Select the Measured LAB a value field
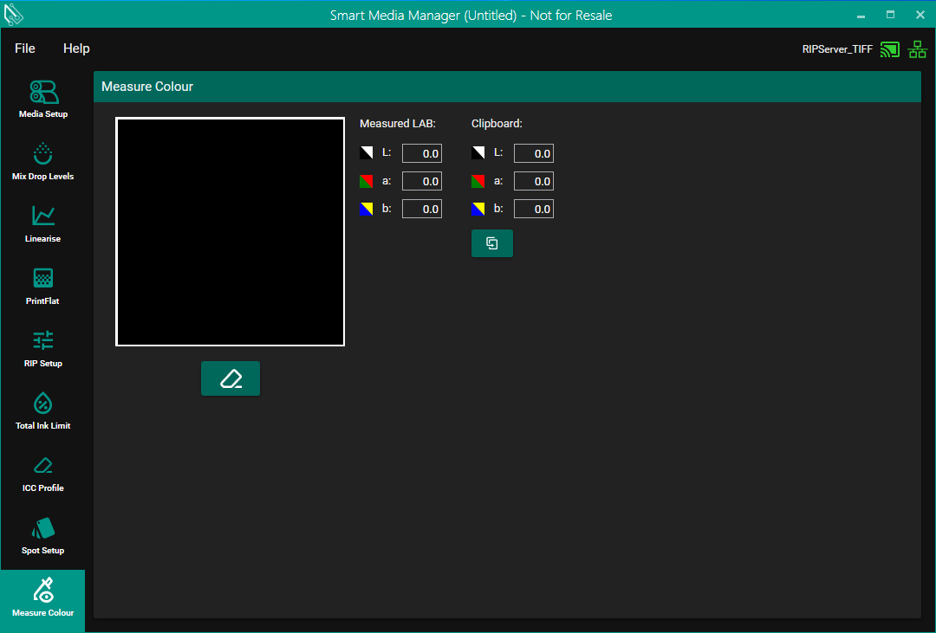This screenshot has height=633, width=936. pyautogui.click(x=422, y=181)
